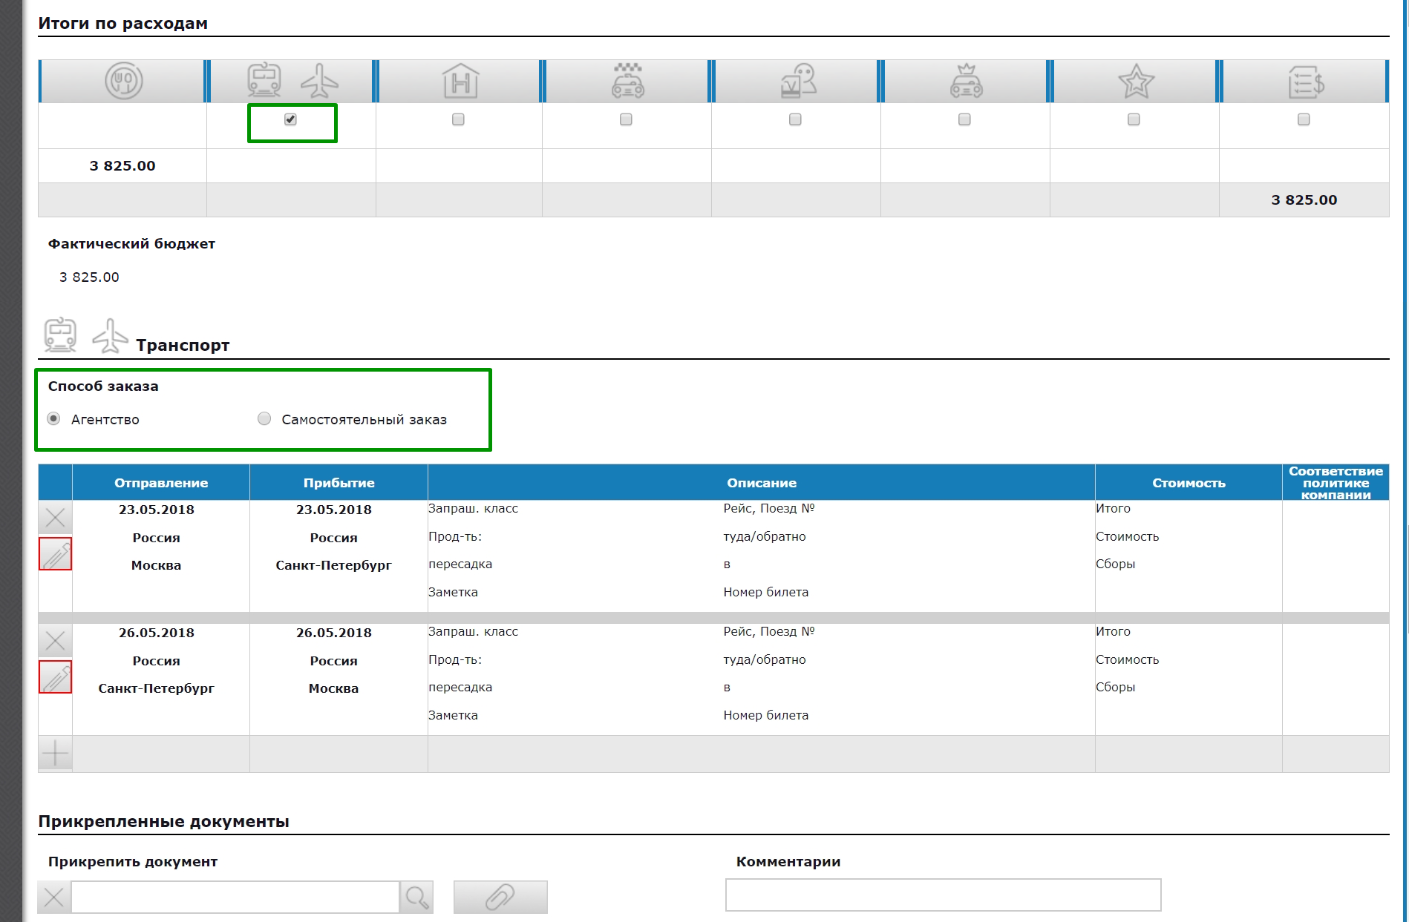Edit the 26.05.2018 Saint Petersburg departure trip
This screenshot has width=1409, height=922.
(56, 677)
